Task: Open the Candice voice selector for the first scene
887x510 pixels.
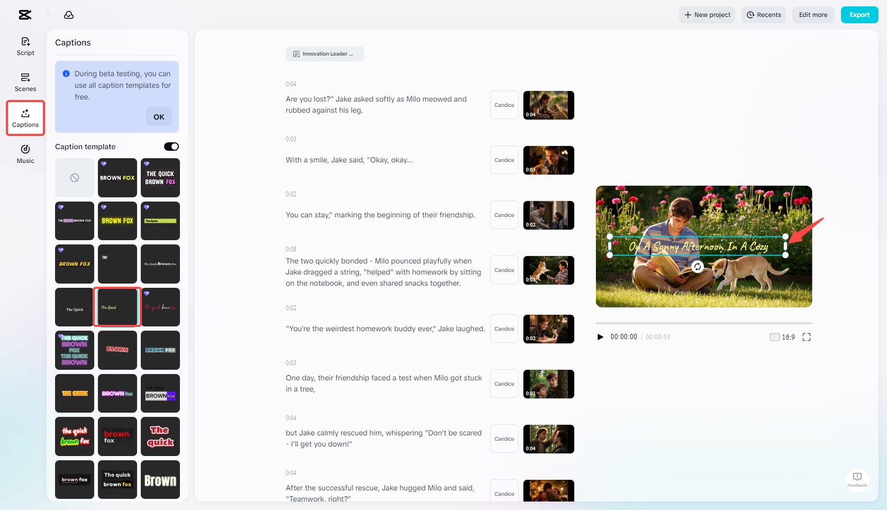Action: pyautogui.click(x=504, y=105)
